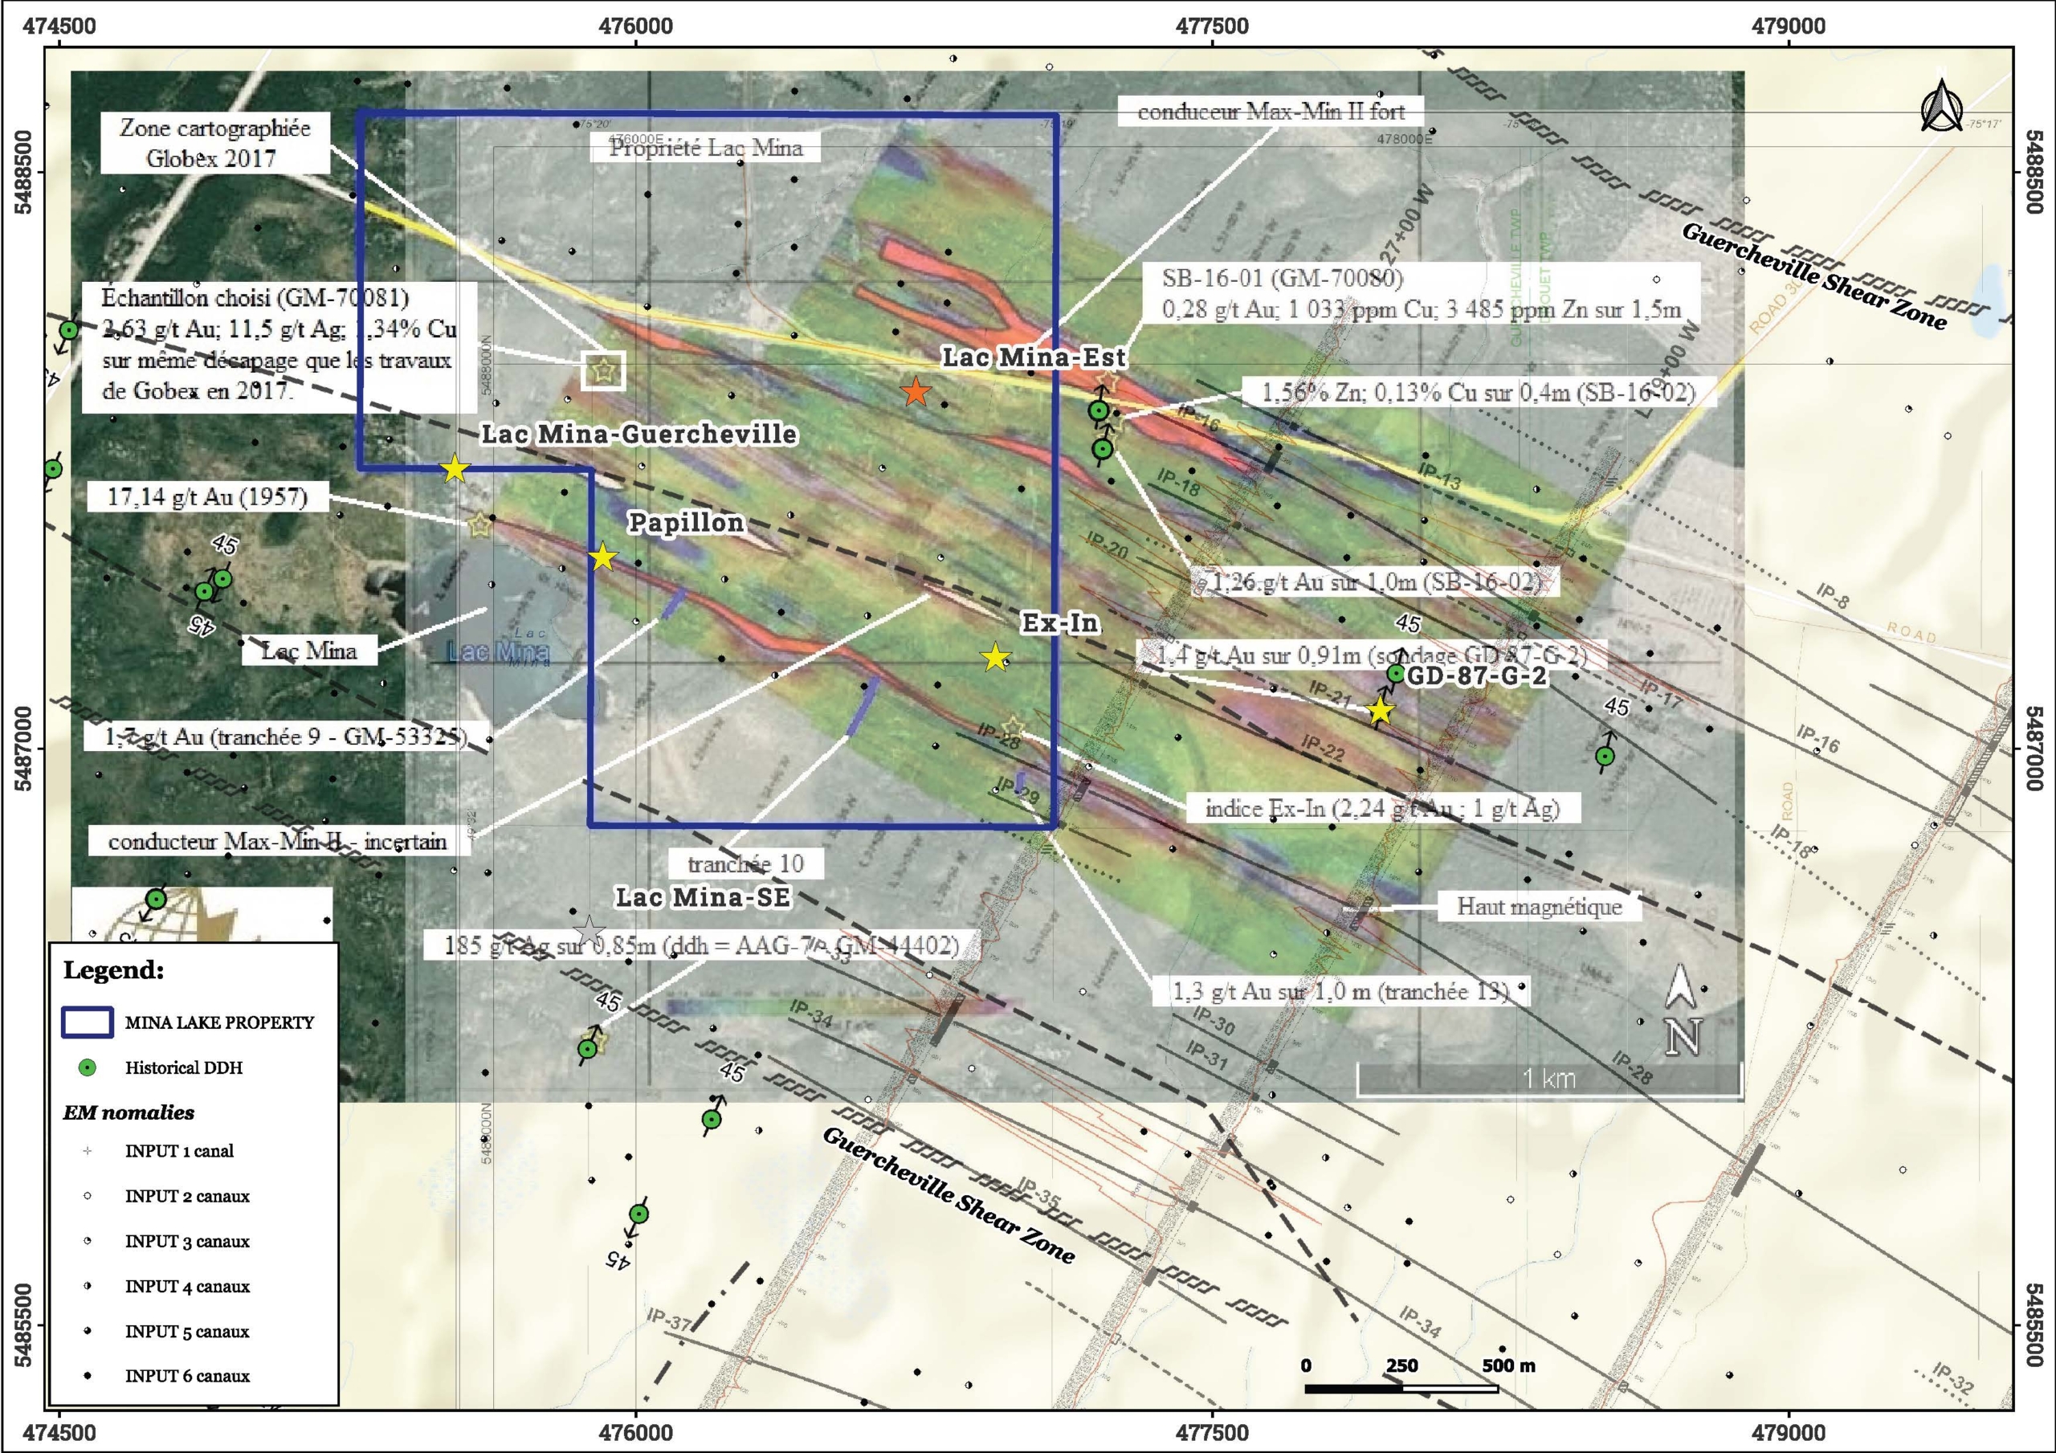Click the 1 km scale bar
The image size is (2056, 1453).
click(x=1548, y=1080)
